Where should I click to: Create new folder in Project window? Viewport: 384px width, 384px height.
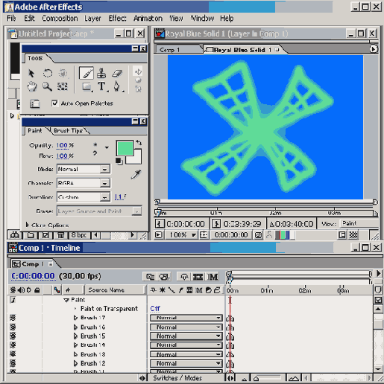pyautogui.click(x=31, y=234)
